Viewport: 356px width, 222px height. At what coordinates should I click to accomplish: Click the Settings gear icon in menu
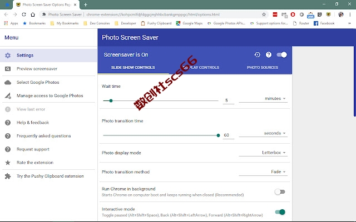(8, 56)
